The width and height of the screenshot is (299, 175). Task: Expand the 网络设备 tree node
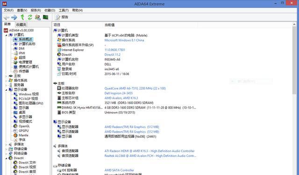click(x=6, y=154)
